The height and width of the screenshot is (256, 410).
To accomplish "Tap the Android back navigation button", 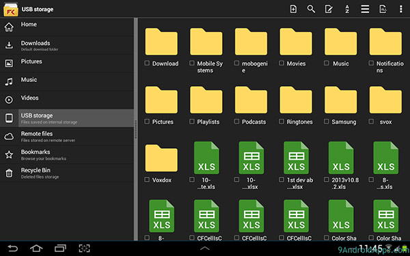I will pyautogui.click(x=12, y=248).
